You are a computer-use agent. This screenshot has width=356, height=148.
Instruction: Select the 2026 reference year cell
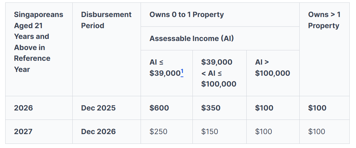[x=23, y=108]
